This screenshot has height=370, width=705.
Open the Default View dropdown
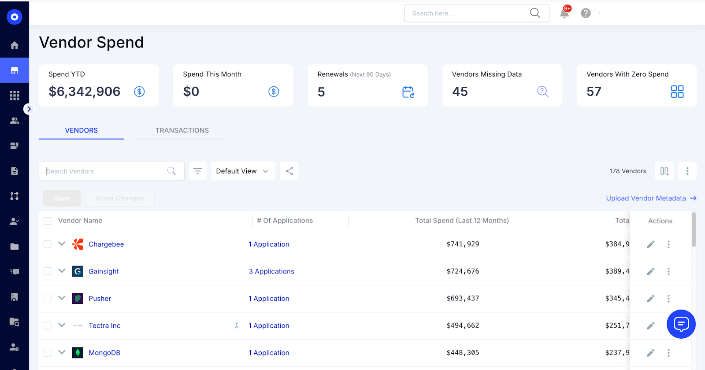coord(243,171)
